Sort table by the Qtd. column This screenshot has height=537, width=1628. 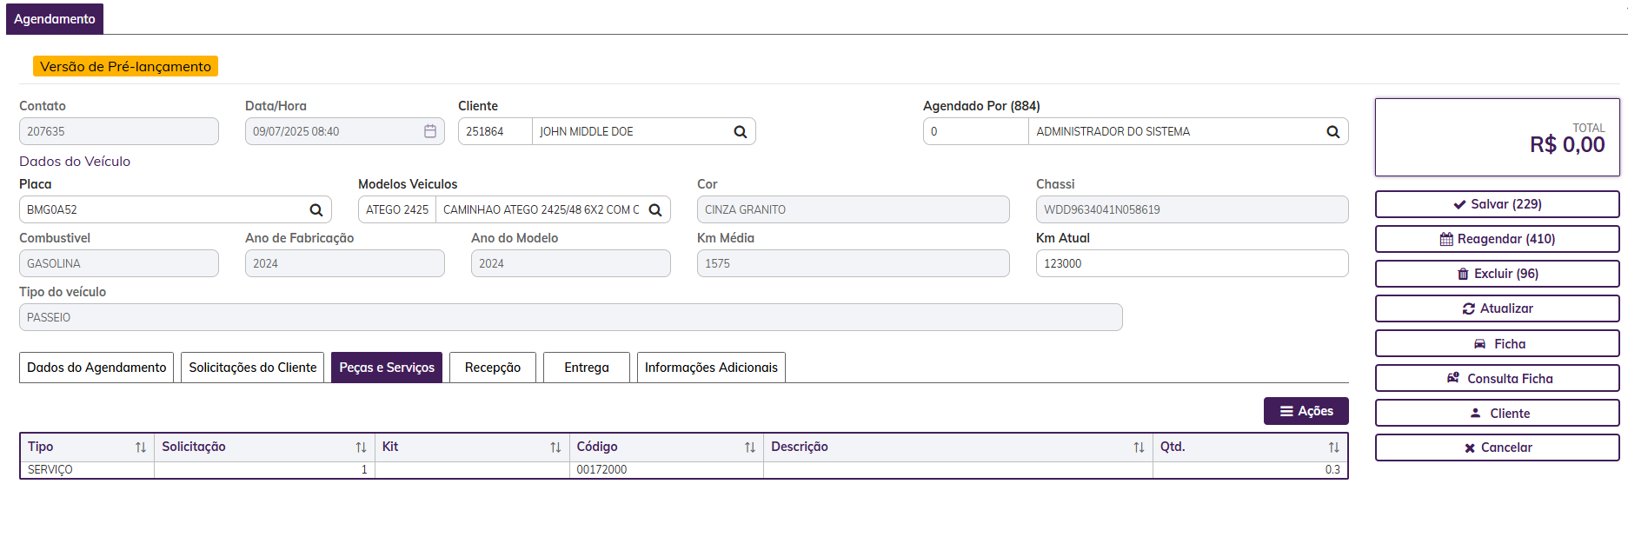tap(1333, 447)
